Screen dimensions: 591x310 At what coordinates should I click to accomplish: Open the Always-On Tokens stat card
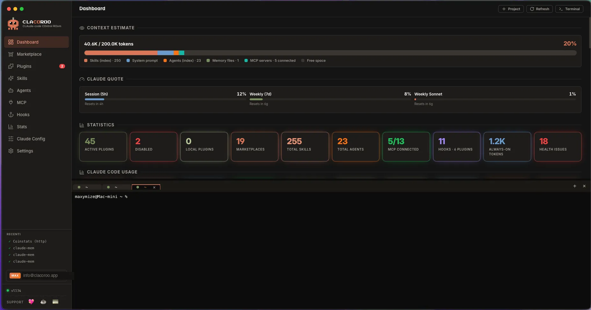pyautogui.click(x=507, y=147)
